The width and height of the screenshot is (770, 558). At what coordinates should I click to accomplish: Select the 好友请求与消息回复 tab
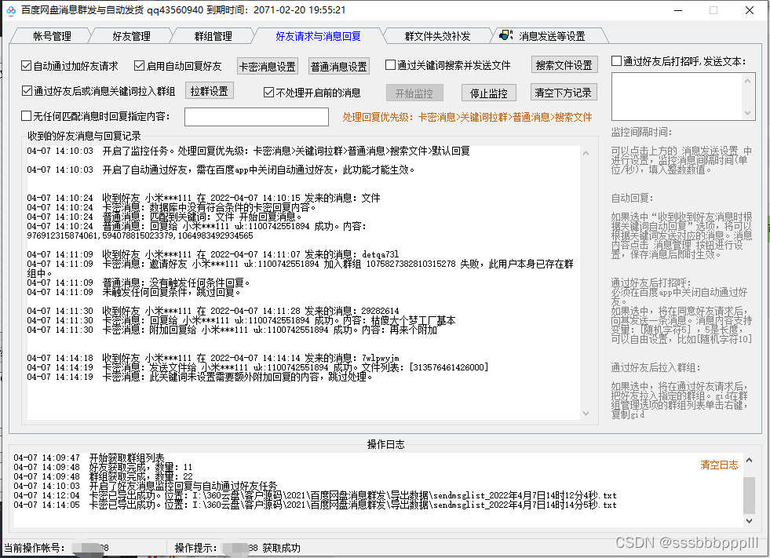(x=318, y=36)
